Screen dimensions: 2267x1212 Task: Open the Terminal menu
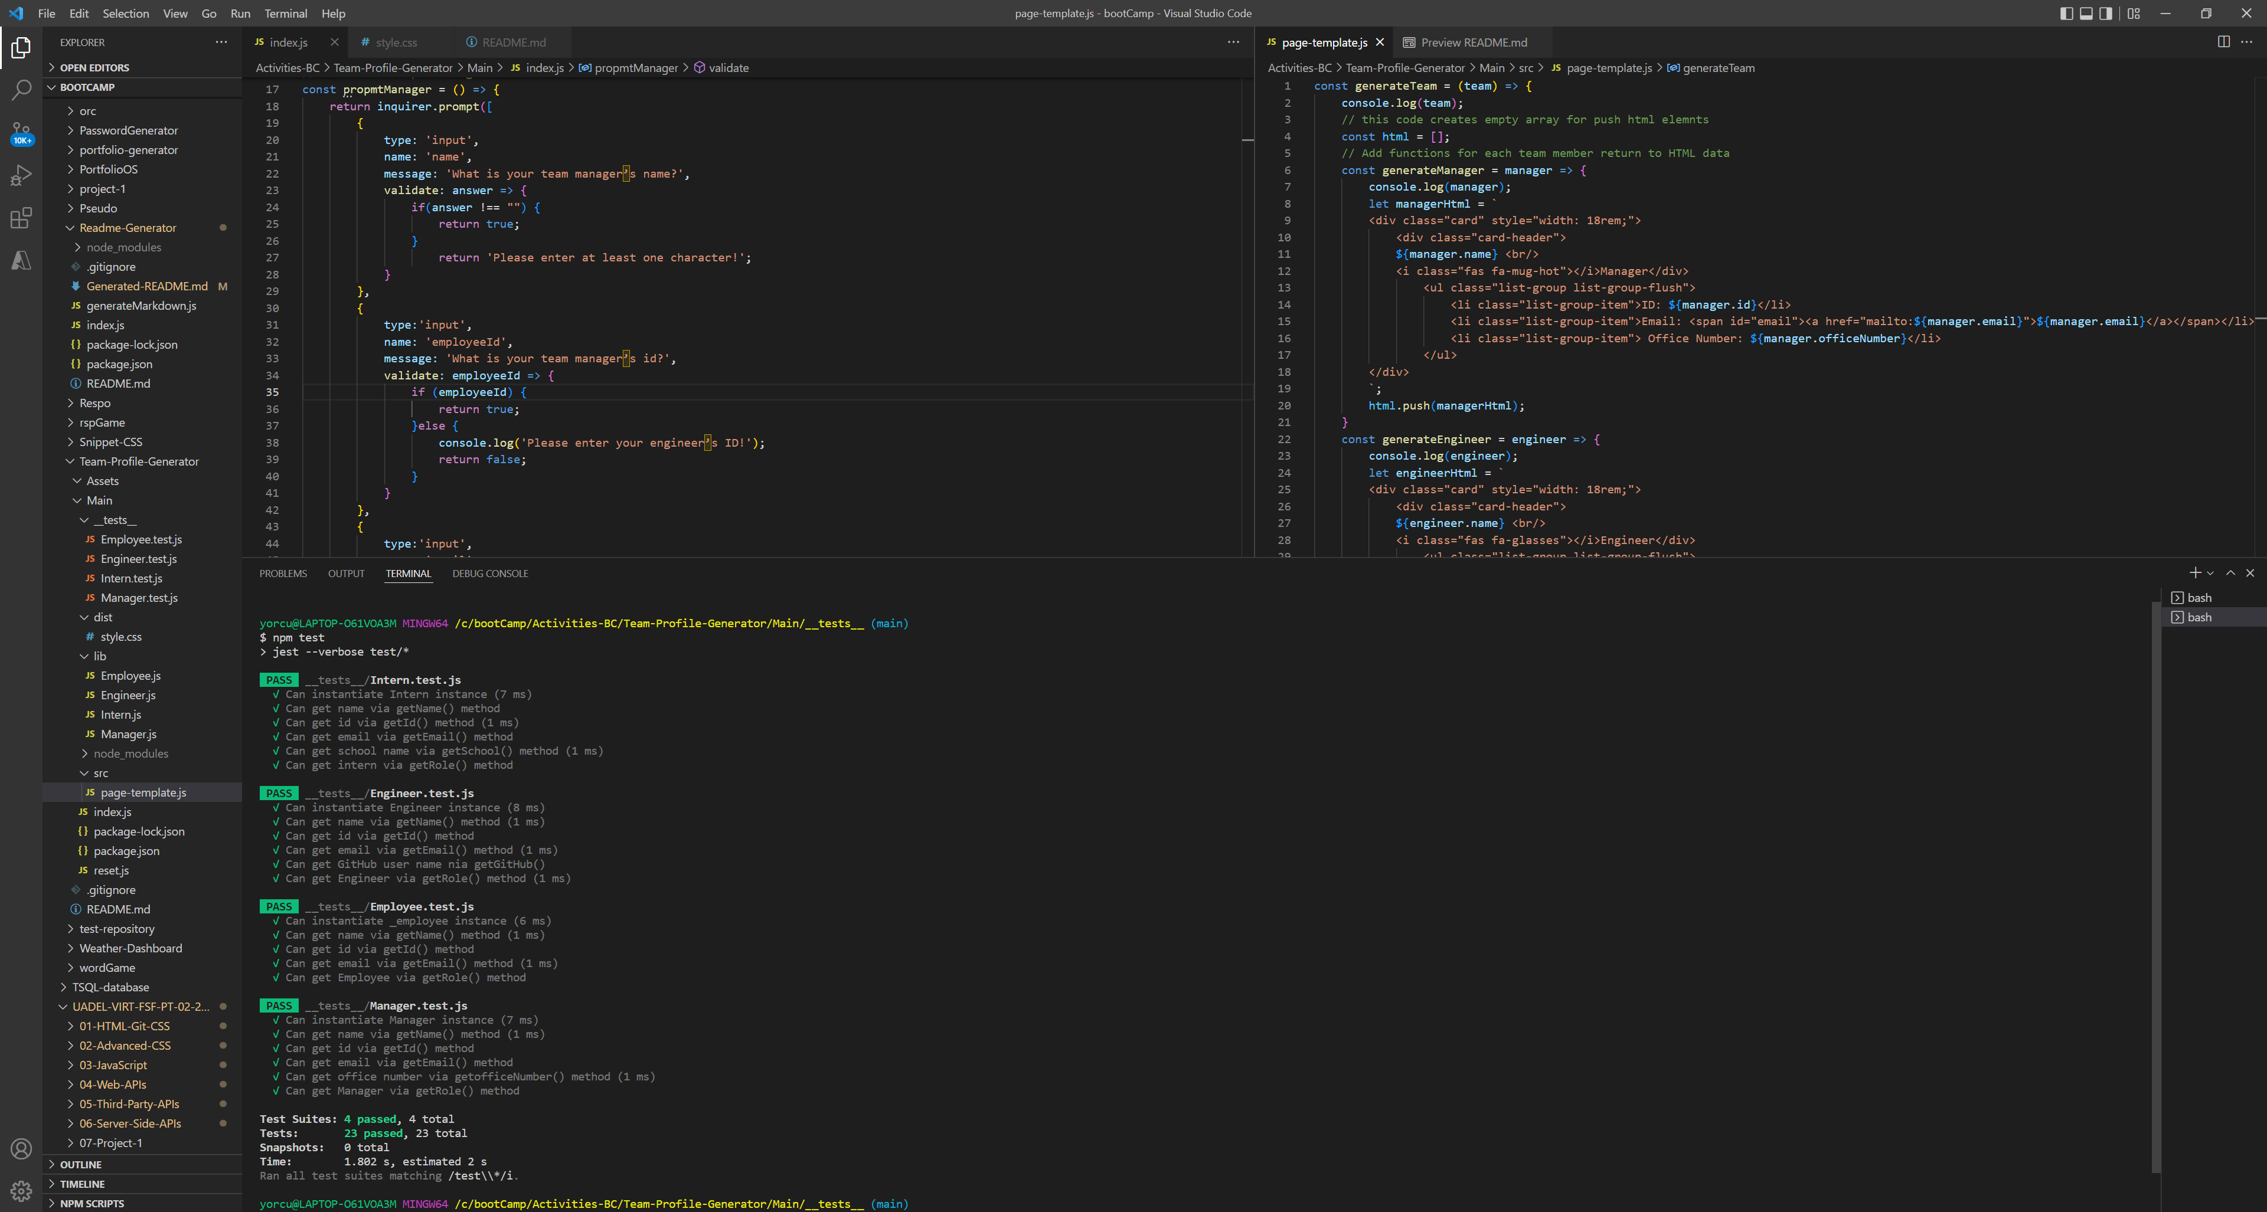click(285, 13)
